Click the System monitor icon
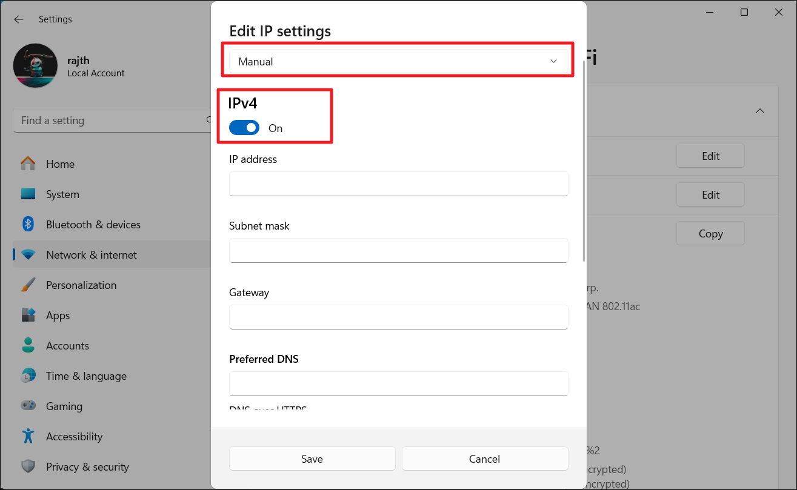The image size is (797, 490). [28, 194]
